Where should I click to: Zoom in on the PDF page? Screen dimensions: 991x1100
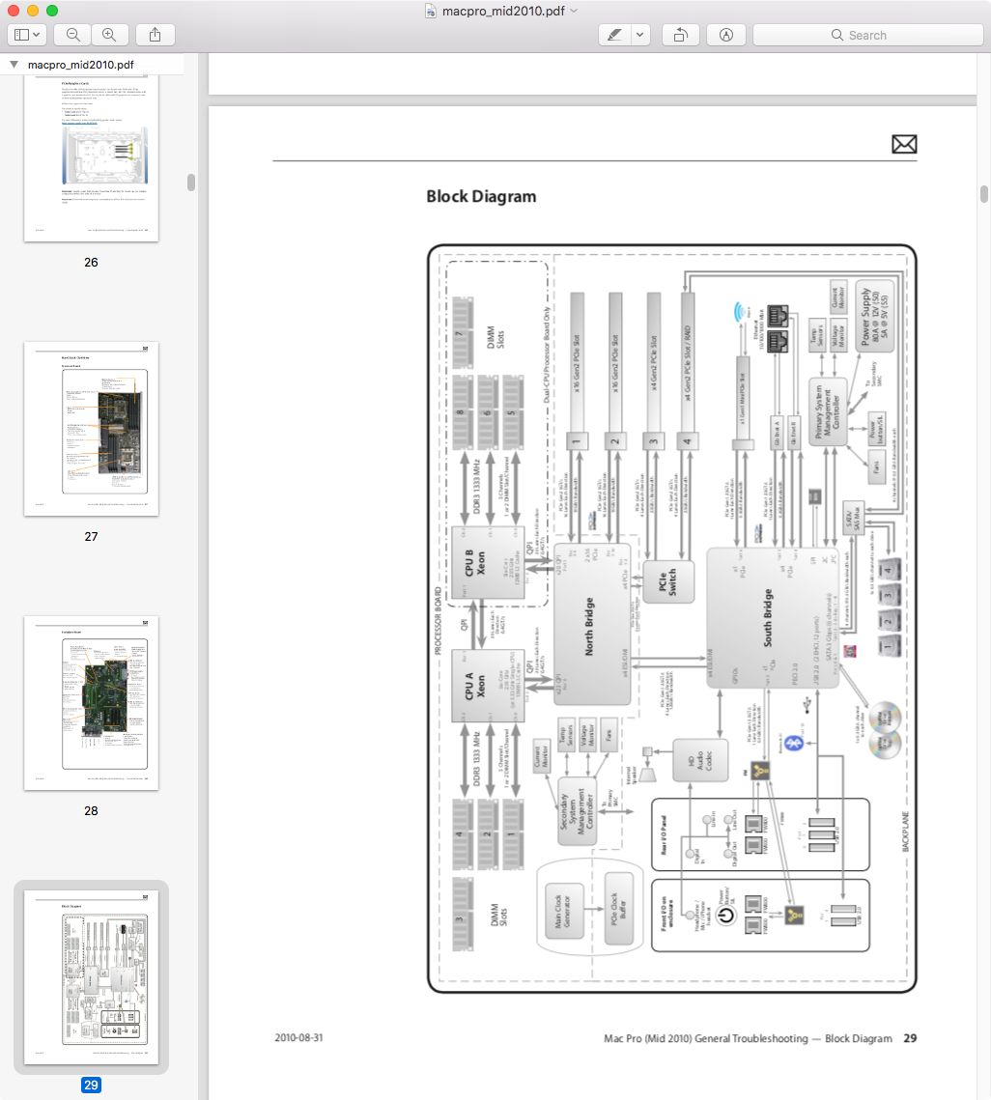109,35
